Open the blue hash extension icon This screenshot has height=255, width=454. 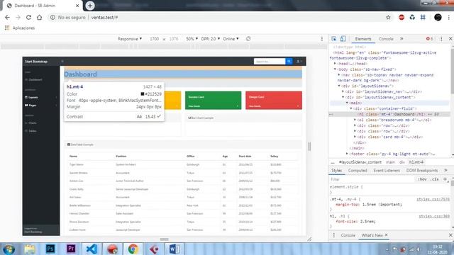423,17
